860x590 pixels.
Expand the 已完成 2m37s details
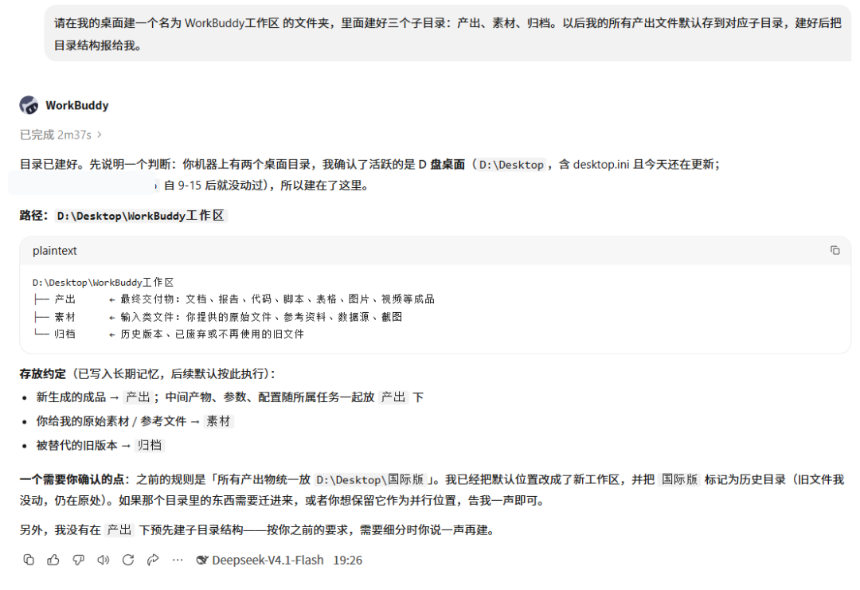(x=61, y=135)
